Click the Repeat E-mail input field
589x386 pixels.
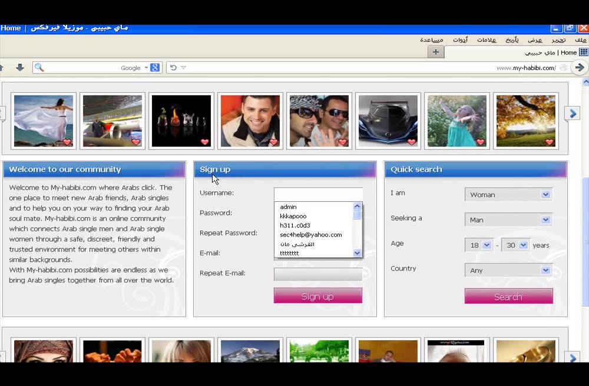point(318,274)
